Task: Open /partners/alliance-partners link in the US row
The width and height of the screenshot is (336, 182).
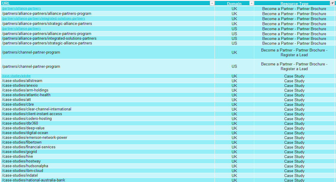Action: pos(21,28)
